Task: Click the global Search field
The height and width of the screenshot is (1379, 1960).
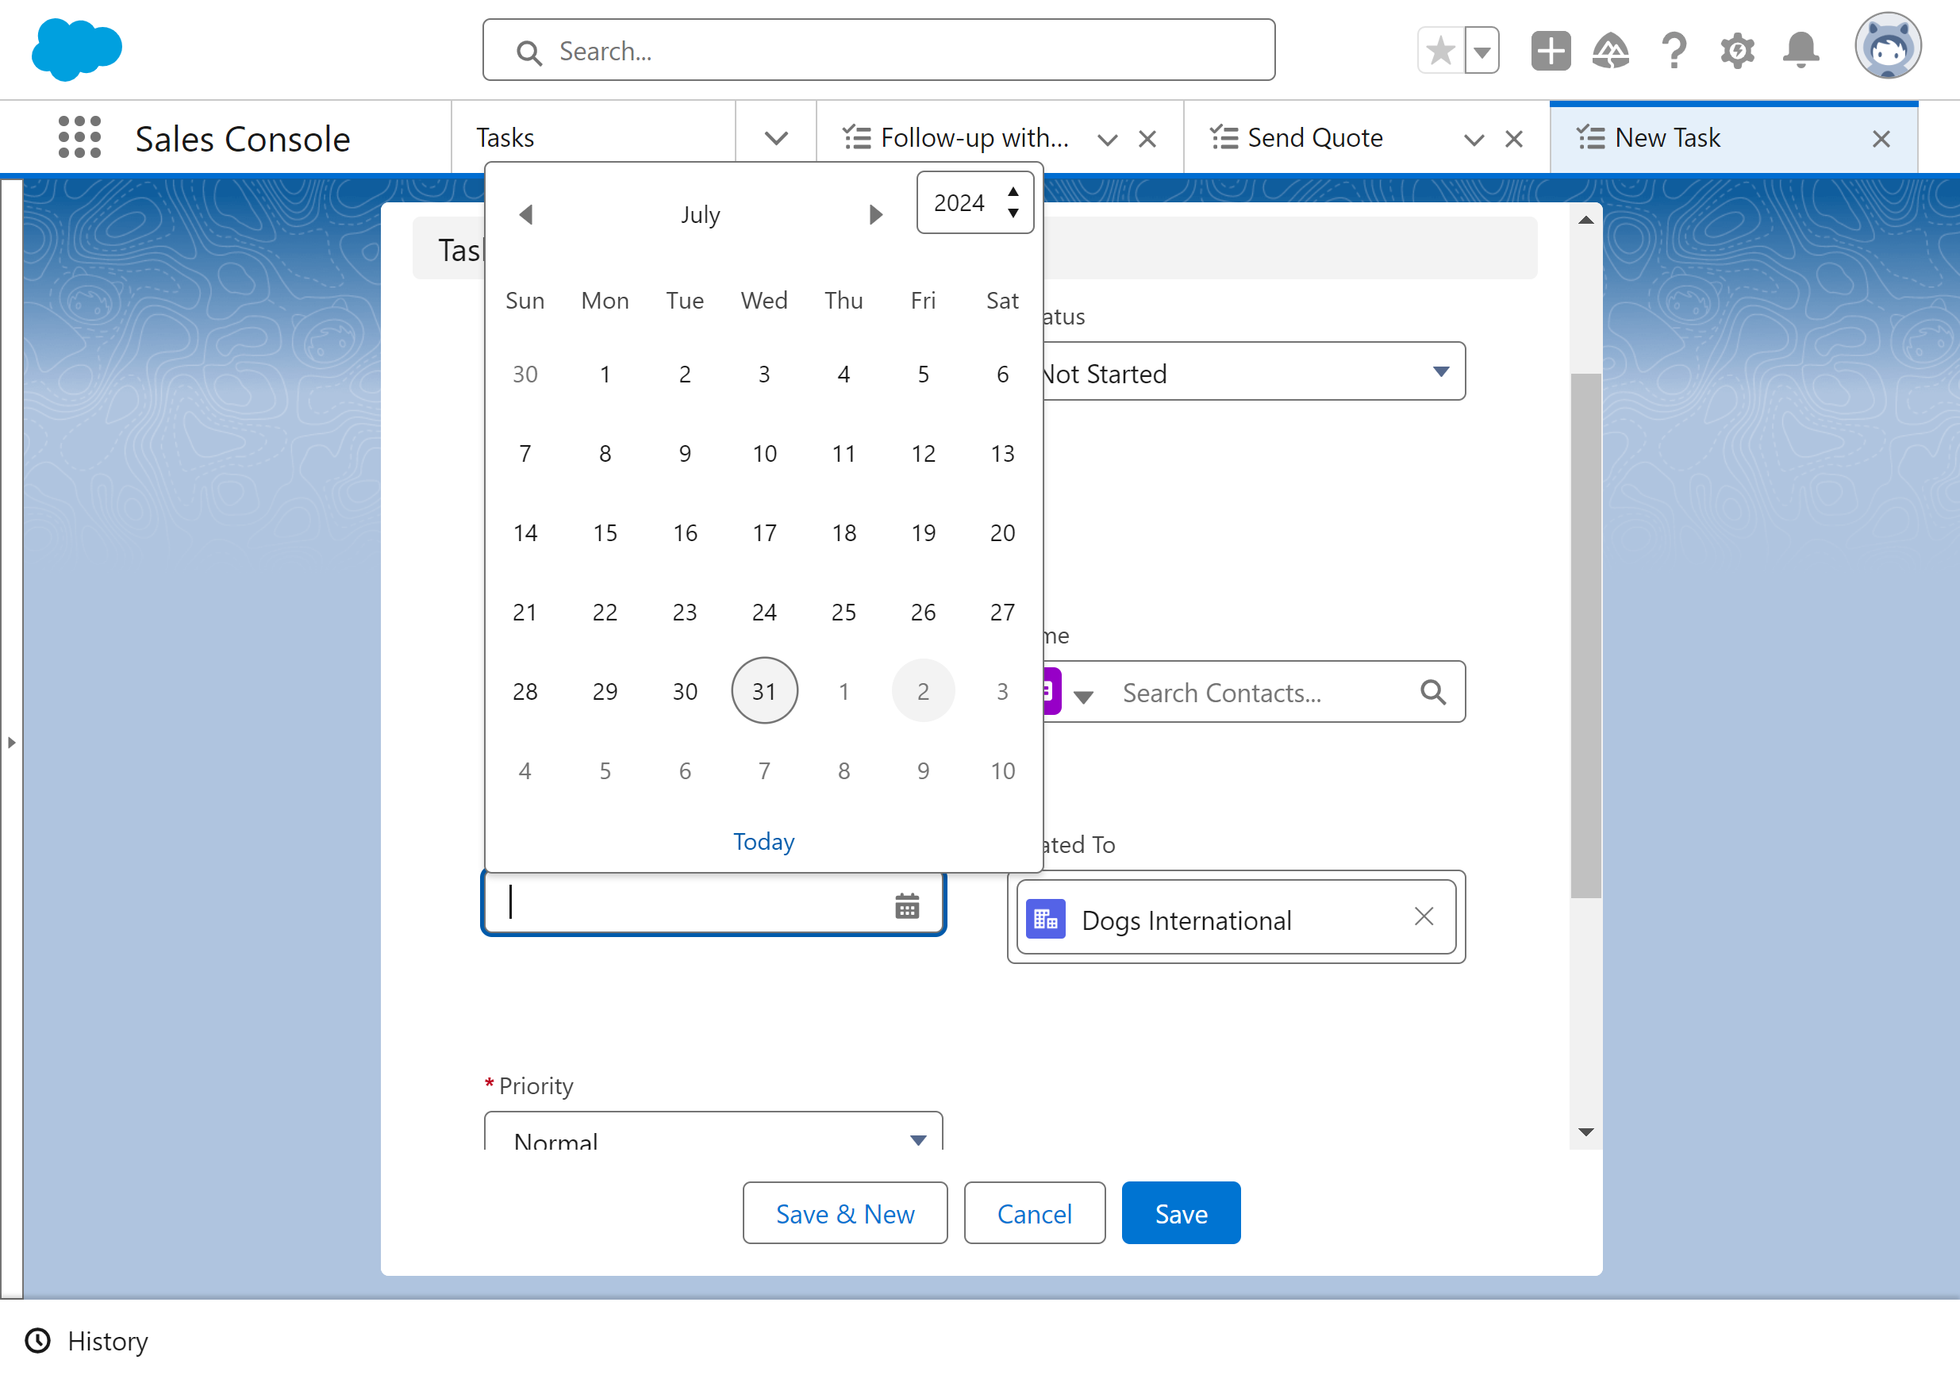Action: click(878, 50)
